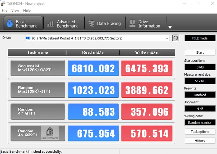Image resolution: width=217 pixels, height=154 pixels.
Task: Click the write value 3889.662
Action: 147,90
